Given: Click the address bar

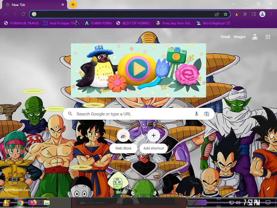Looking at the screenshot, I should [130, 14].
